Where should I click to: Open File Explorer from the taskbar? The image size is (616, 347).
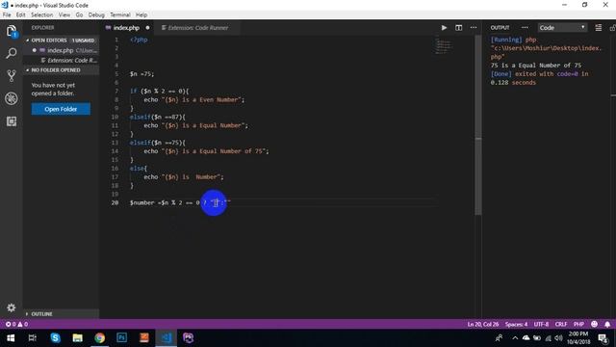[x=77, y=338]
